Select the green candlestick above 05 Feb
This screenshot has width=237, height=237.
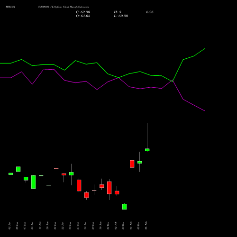pos(140,162)
